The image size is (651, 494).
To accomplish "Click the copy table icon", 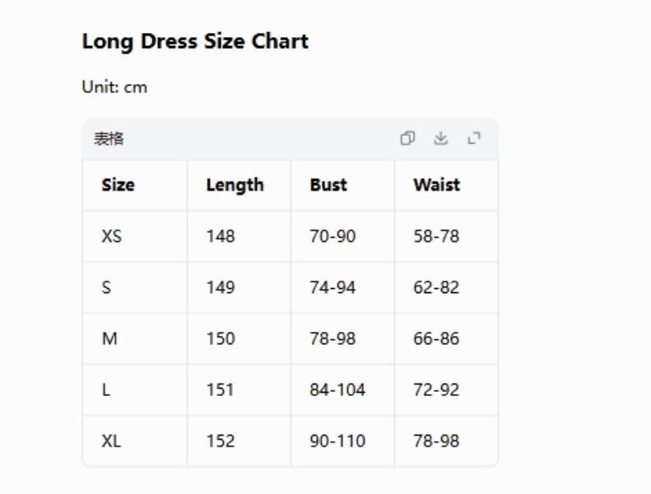I will pos(407,138).
